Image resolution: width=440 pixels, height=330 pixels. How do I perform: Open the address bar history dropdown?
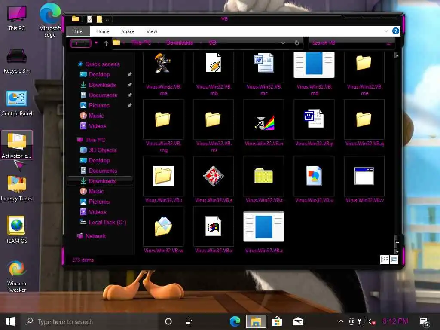coord(283,43)
